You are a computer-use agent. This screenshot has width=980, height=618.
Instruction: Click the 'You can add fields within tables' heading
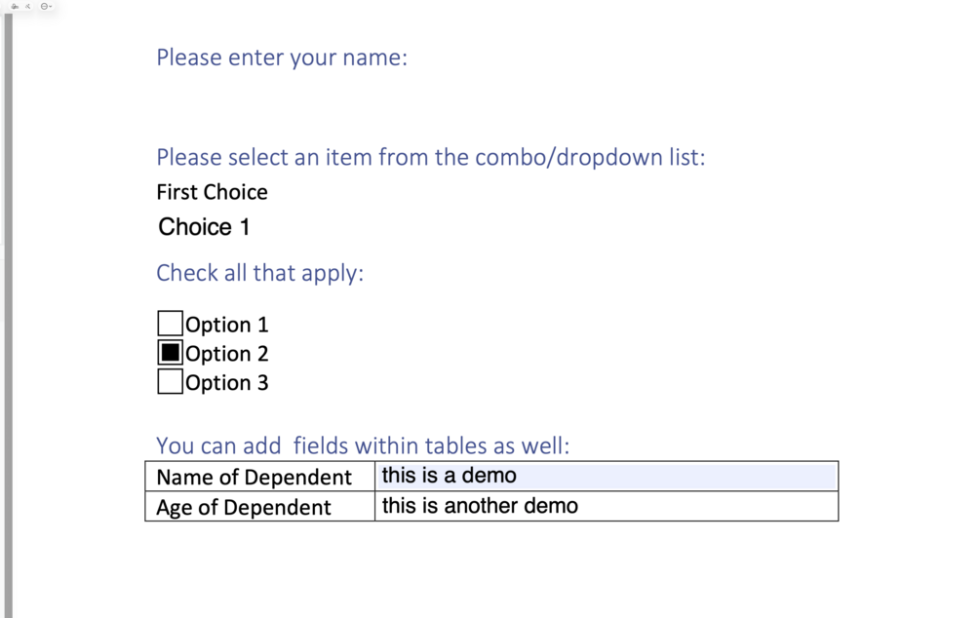click(363, 445)
